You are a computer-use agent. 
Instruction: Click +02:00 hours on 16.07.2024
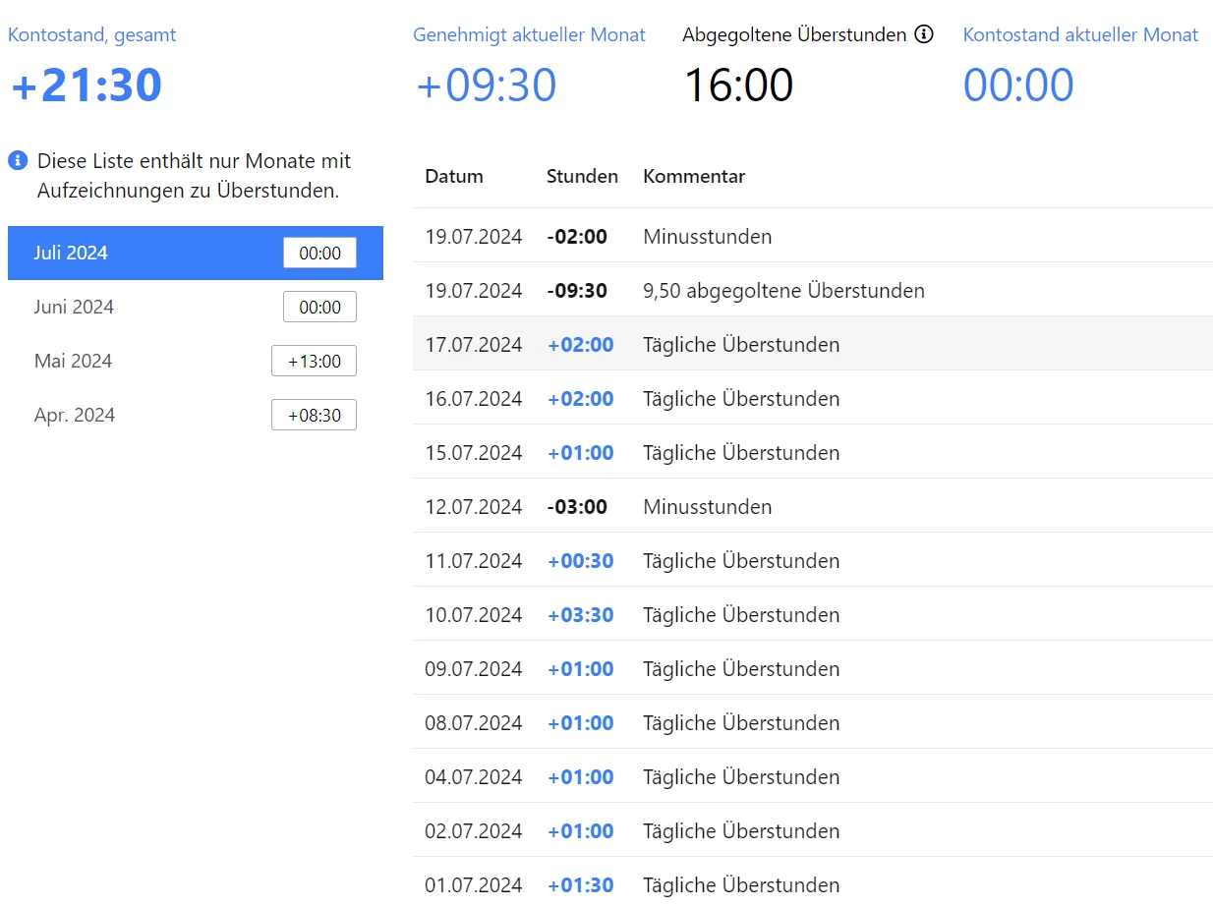pyautogui.click(x=580, y=399)
